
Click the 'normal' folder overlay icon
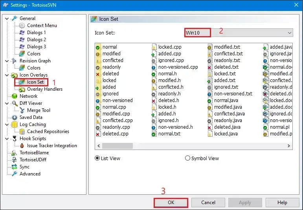pyautogui.click(x=98, y=47)
